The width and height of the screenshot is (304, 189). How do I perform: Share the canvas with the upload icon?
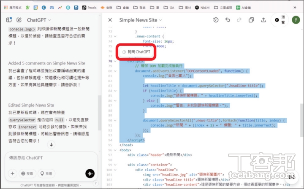point(263,20)
